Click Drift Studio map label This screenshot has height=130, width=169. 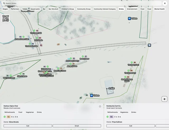coord(39,40)
